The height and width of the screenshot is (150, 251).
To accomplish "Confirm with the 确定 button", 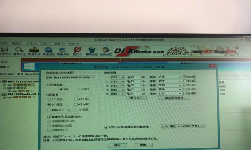I will 117,145.
